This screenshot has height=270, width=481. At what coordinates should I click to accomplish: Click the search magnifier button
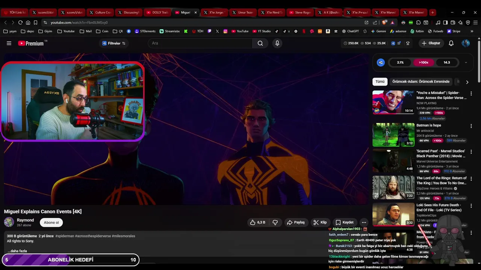(260, 43)
